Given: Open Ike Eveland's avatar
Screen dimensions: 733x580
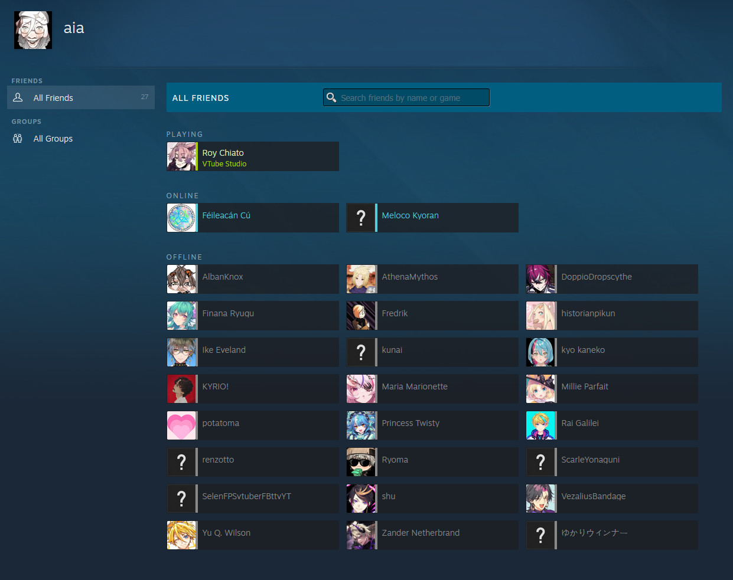Looking at the screenshot, I should click(x=181, y=352).
